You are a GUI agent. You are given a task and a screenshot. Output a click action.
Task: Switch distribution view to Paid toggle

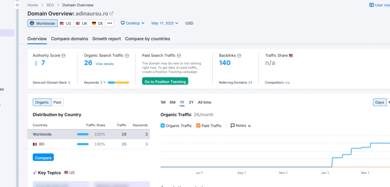click(x=57, y=102)
